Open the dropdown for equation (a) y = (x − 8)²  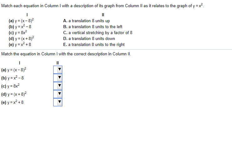click(58, 70)
